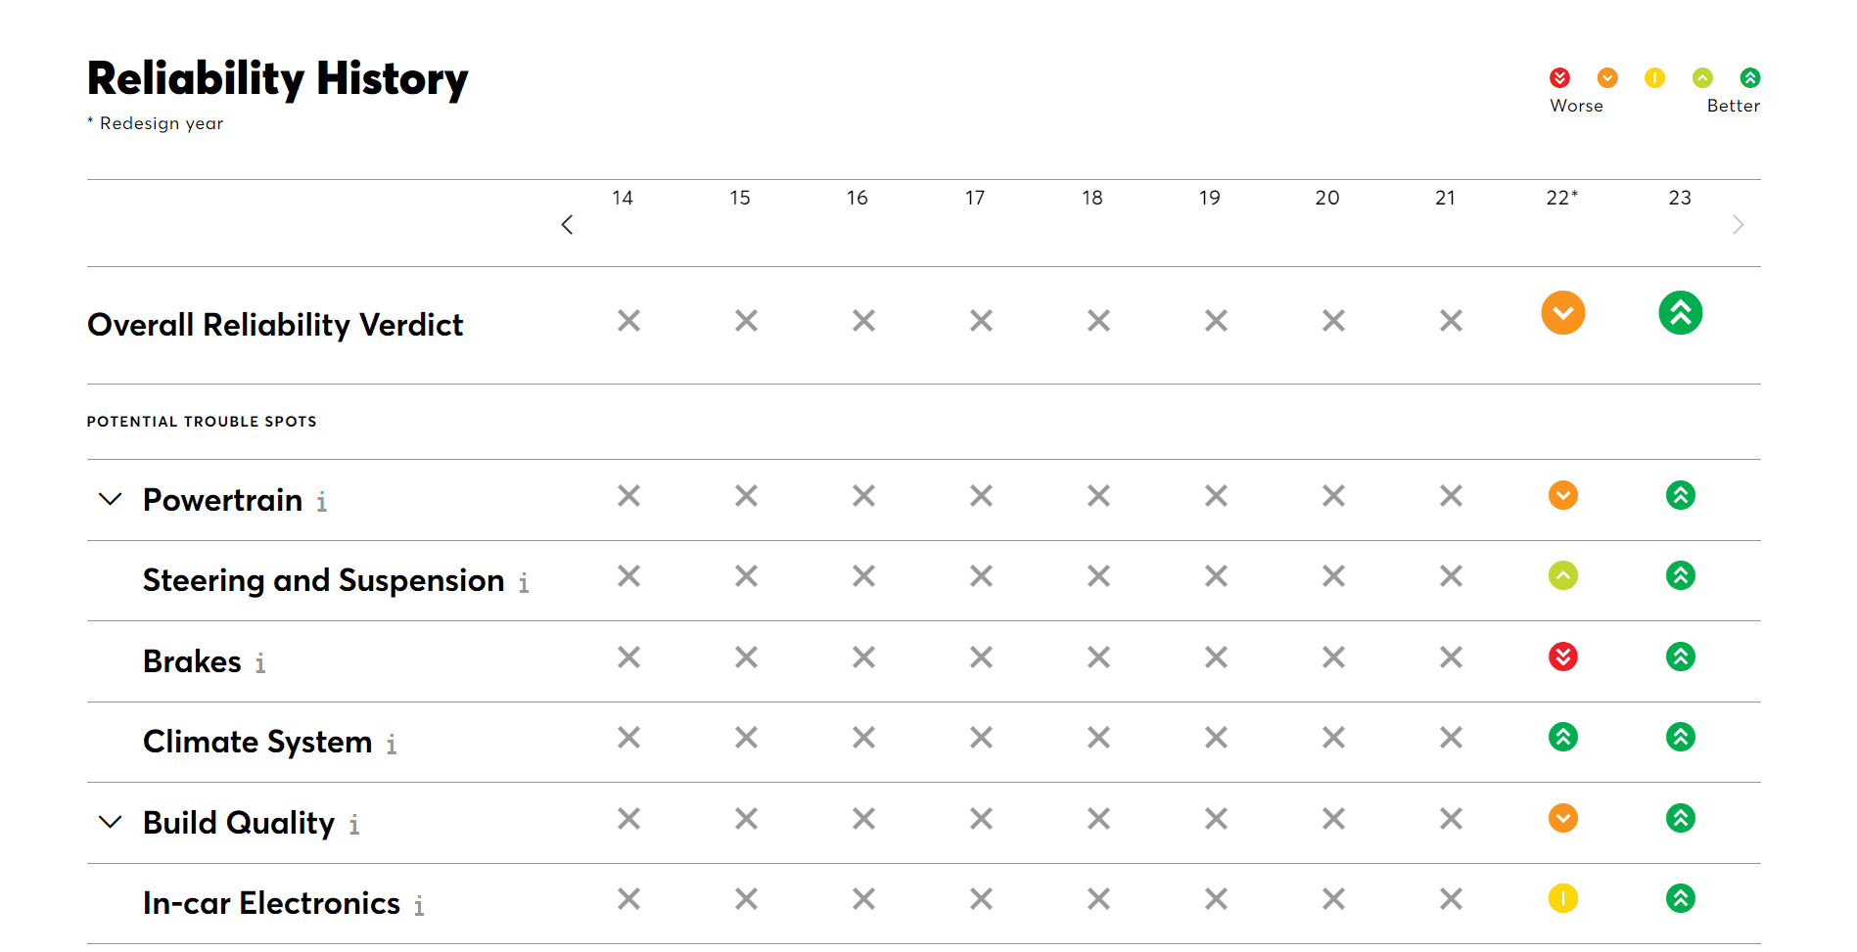Click the red Worse legend swatch
The height and width of the screenshot is (952, 1857).
[x=1559, y=77]
